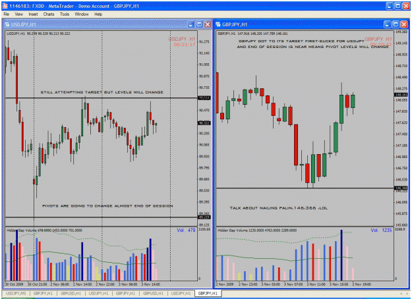Open the Help menu
Image resolution: width=412 pixels, height=299 pixels.
(98, 14)
